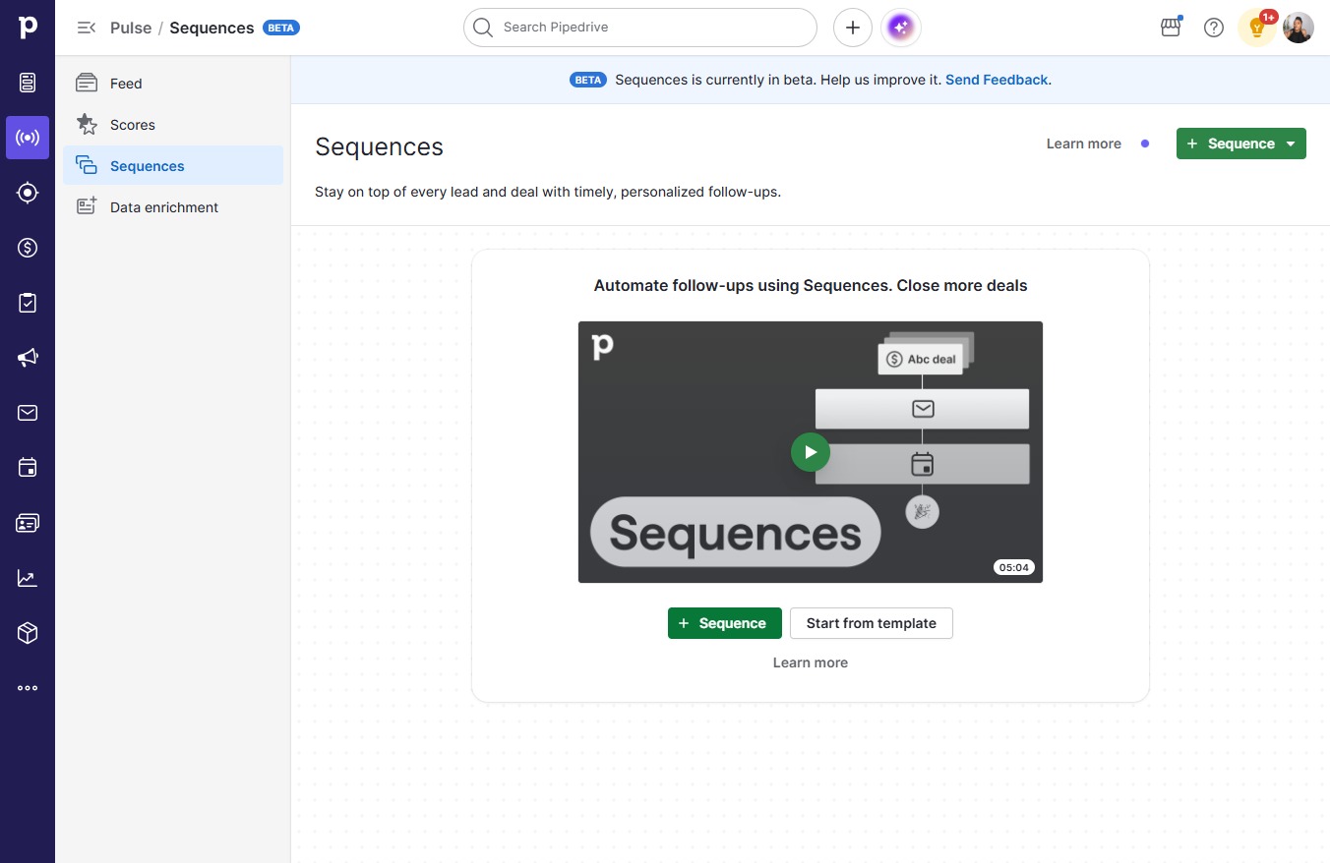Open the lightbulb notifications icon

[1257, 28]
